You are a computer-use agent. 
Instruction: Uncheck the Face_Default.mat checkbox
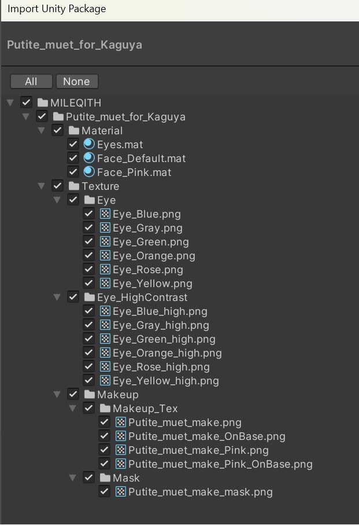(73, 158)
